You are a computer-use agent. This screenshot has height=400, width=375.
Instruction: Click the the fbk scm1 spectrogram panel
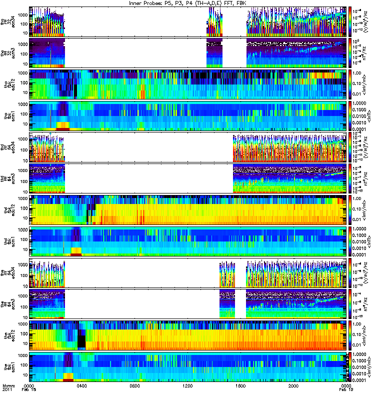[188, 367]
